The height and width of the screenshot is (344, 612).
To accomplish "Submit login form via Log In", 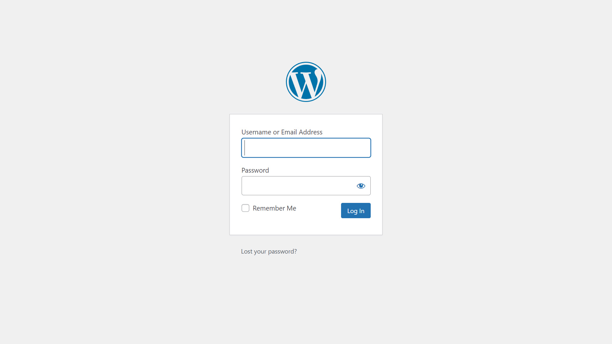I will pos(356,211).
